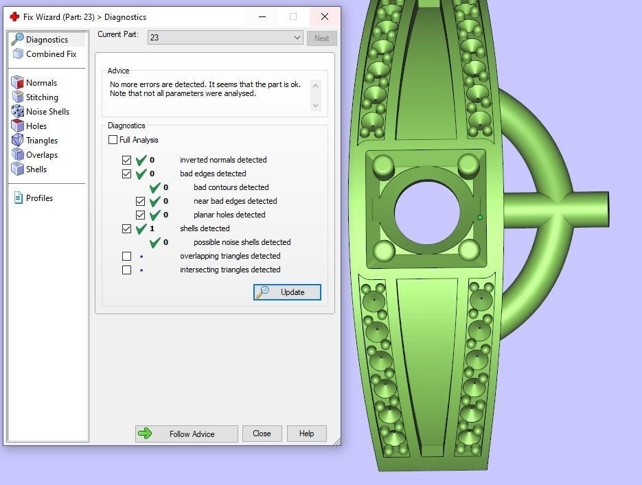
Task: Click the green arrow on Follow Advice
Action: click(x=144, y=434)
